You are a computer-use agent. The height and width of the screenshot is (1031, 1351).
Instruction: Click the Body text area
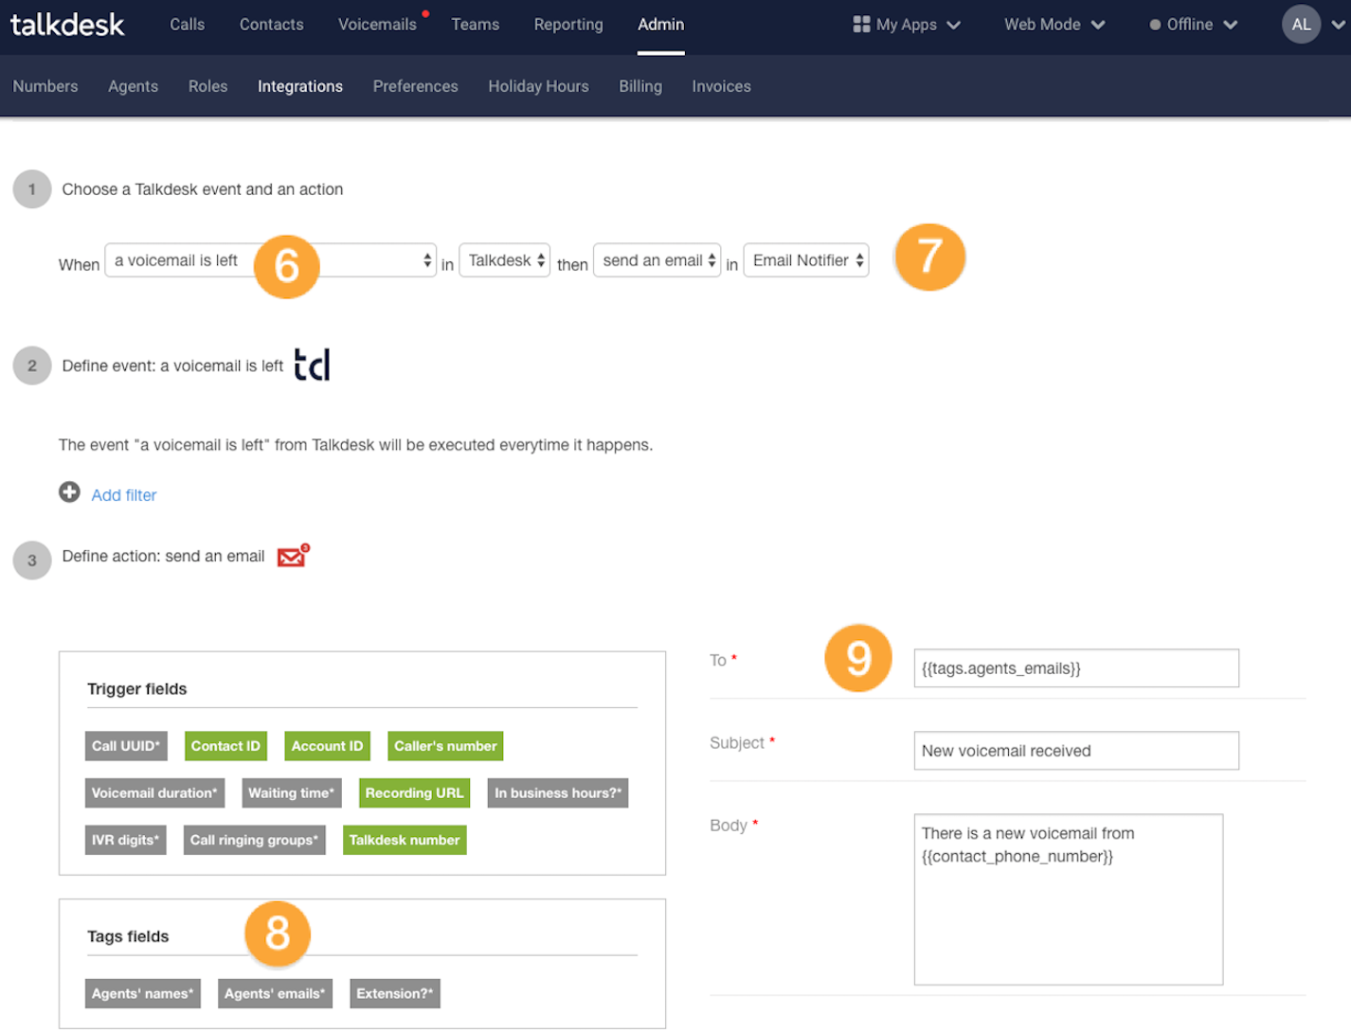click(1069, 899)
